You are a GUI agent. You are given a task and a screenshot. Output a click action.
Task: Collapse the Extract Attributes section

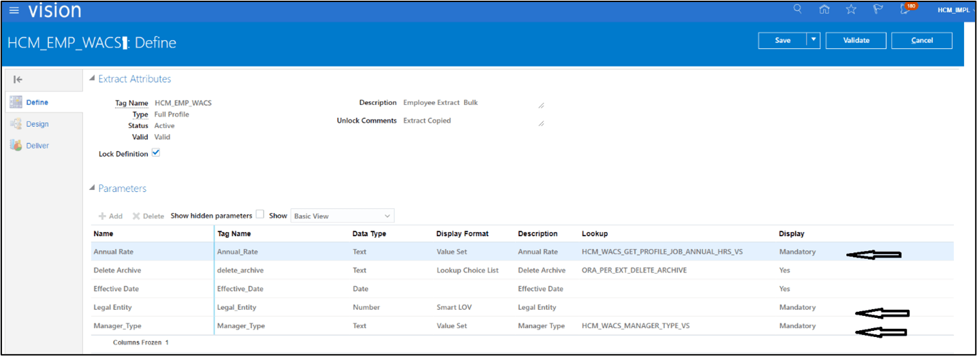(93, 79)
